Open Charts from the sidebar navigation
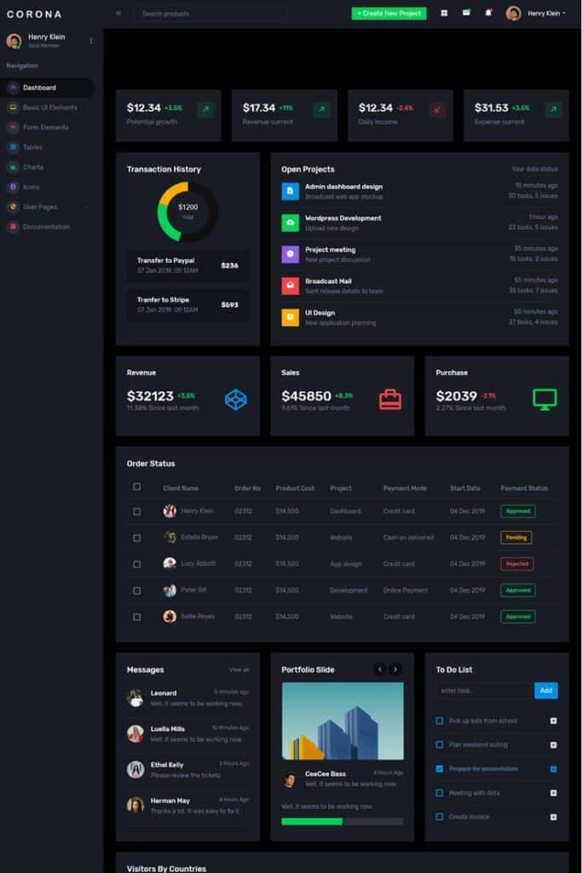This screenshot has width=582, height=873. click(x=32, y=167)
